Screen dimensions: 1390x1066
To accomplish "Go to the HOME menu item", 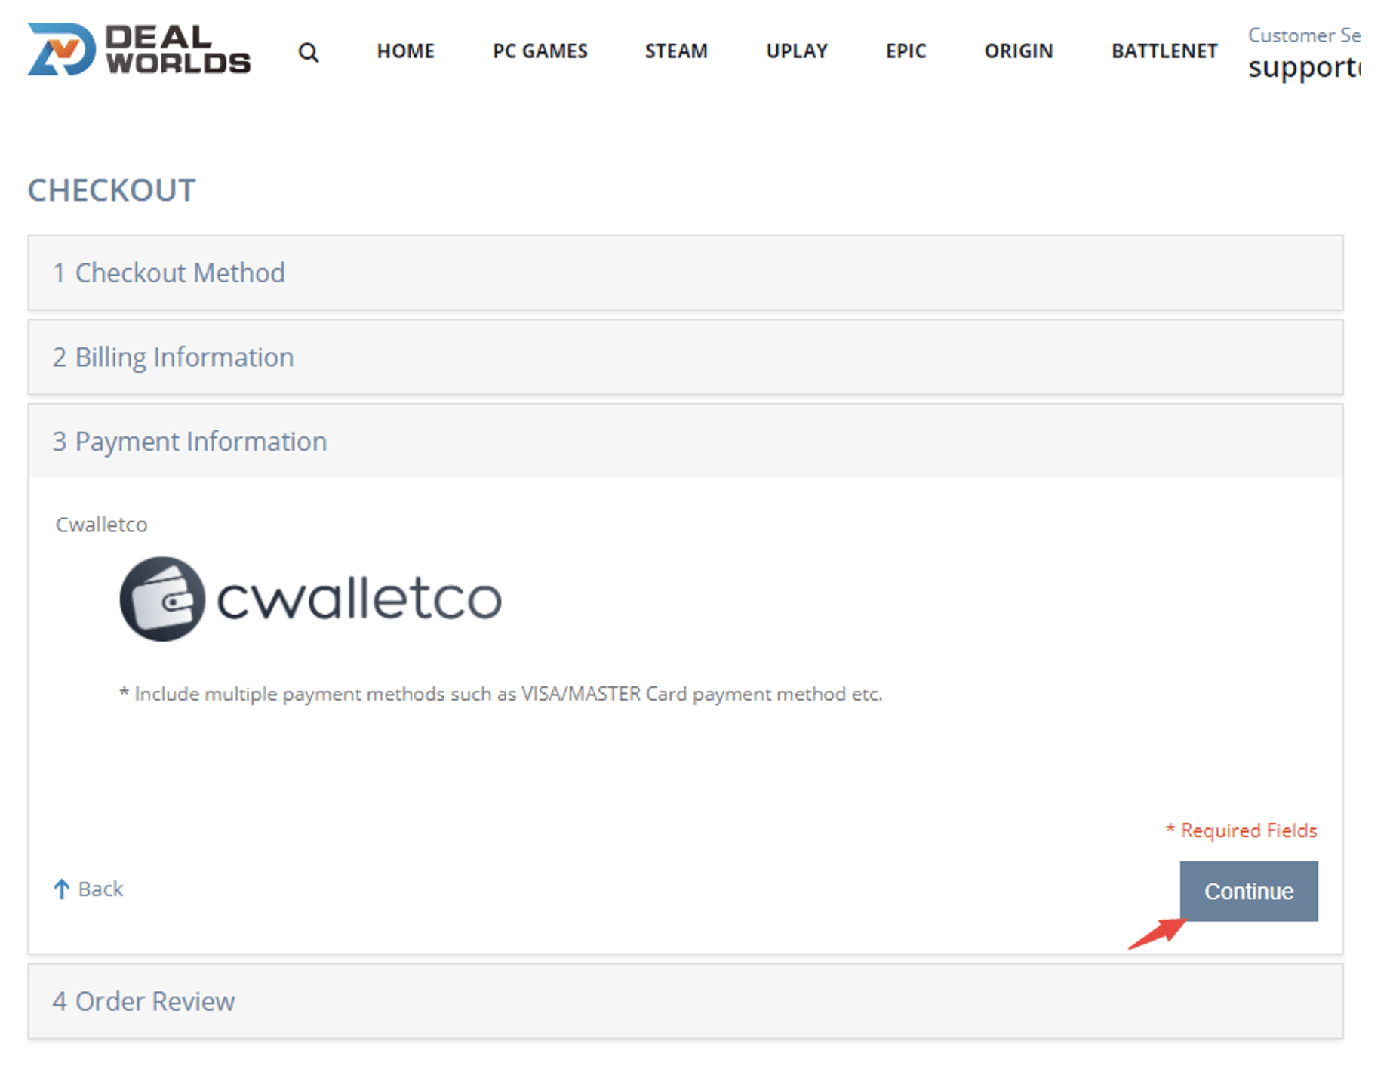I will [x=405, y=51].
